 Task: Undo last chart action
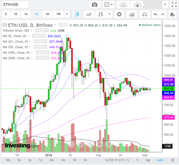156,14
